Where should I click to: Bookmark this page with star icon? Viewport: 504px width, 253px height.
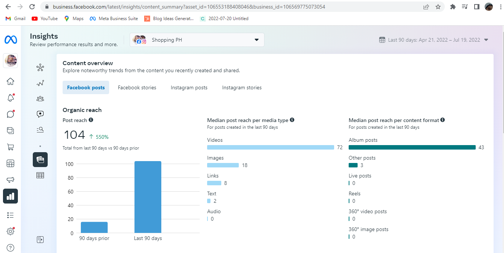438,7
